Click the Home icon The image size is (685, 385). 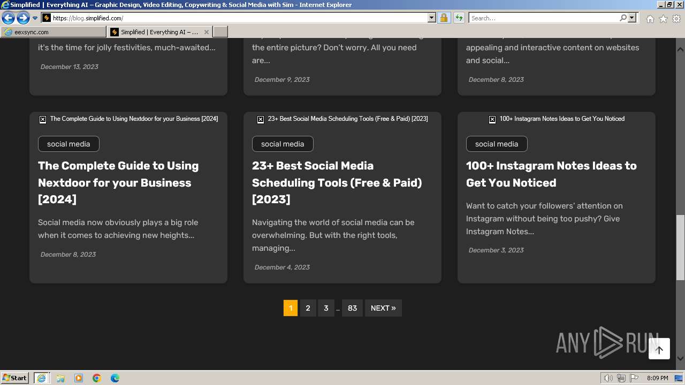tap(650, 19)
